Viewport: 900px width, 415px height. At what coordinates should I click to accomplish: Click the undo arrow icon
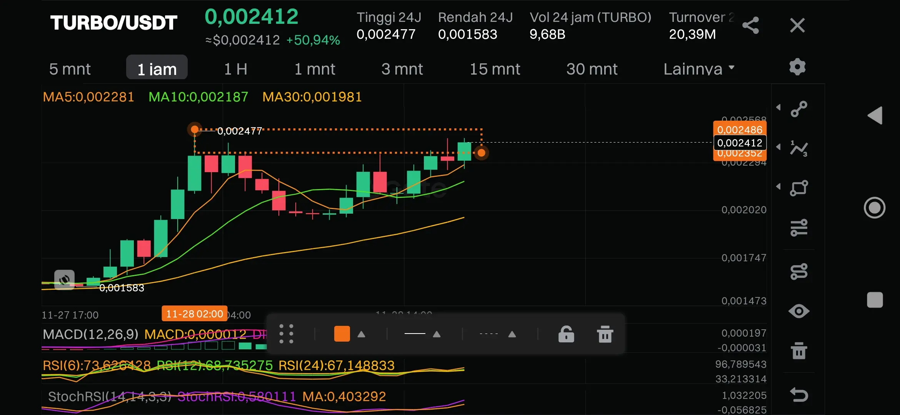coord(799,395)
